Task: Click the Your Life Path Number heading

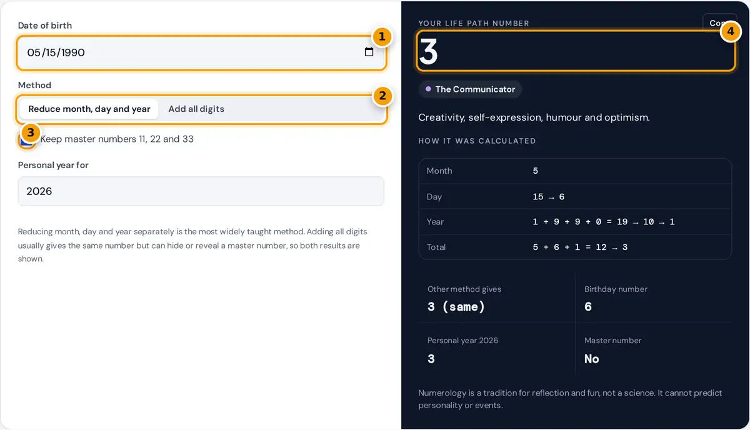Action: point(474,23)
